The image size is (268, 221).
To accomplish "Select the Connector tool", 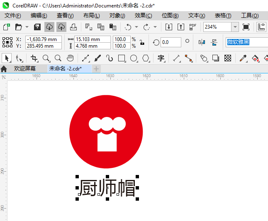I will click(188, 58).
